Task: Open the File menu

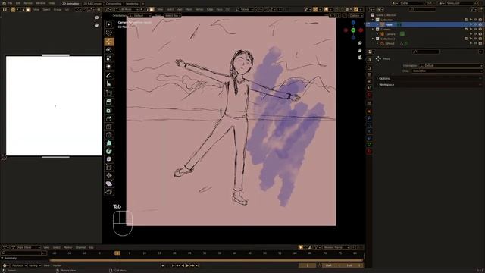Action: 10,3
